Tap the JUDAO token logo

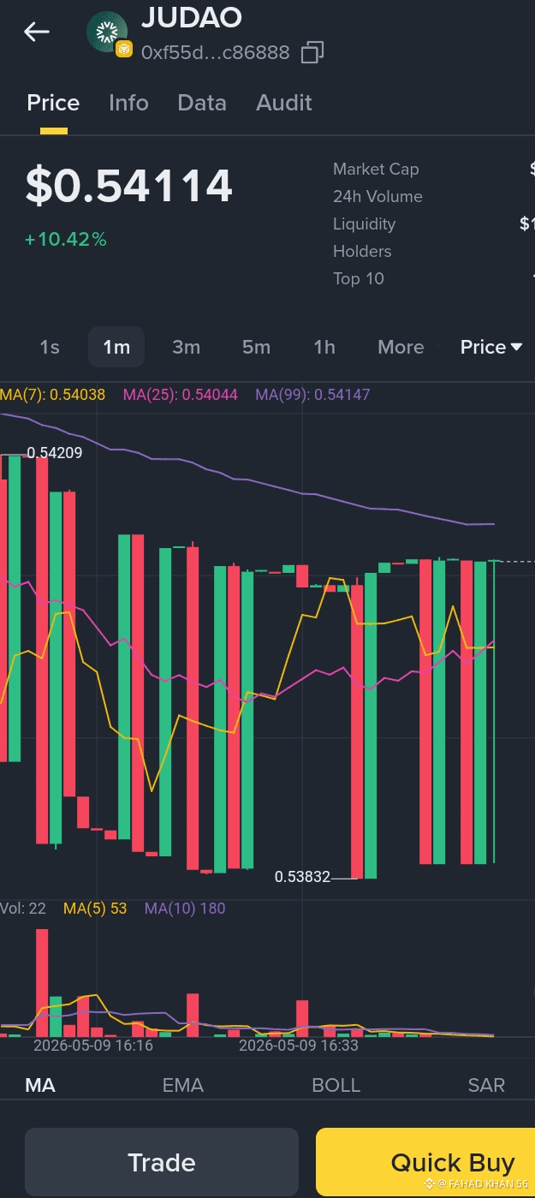(109, 33)
